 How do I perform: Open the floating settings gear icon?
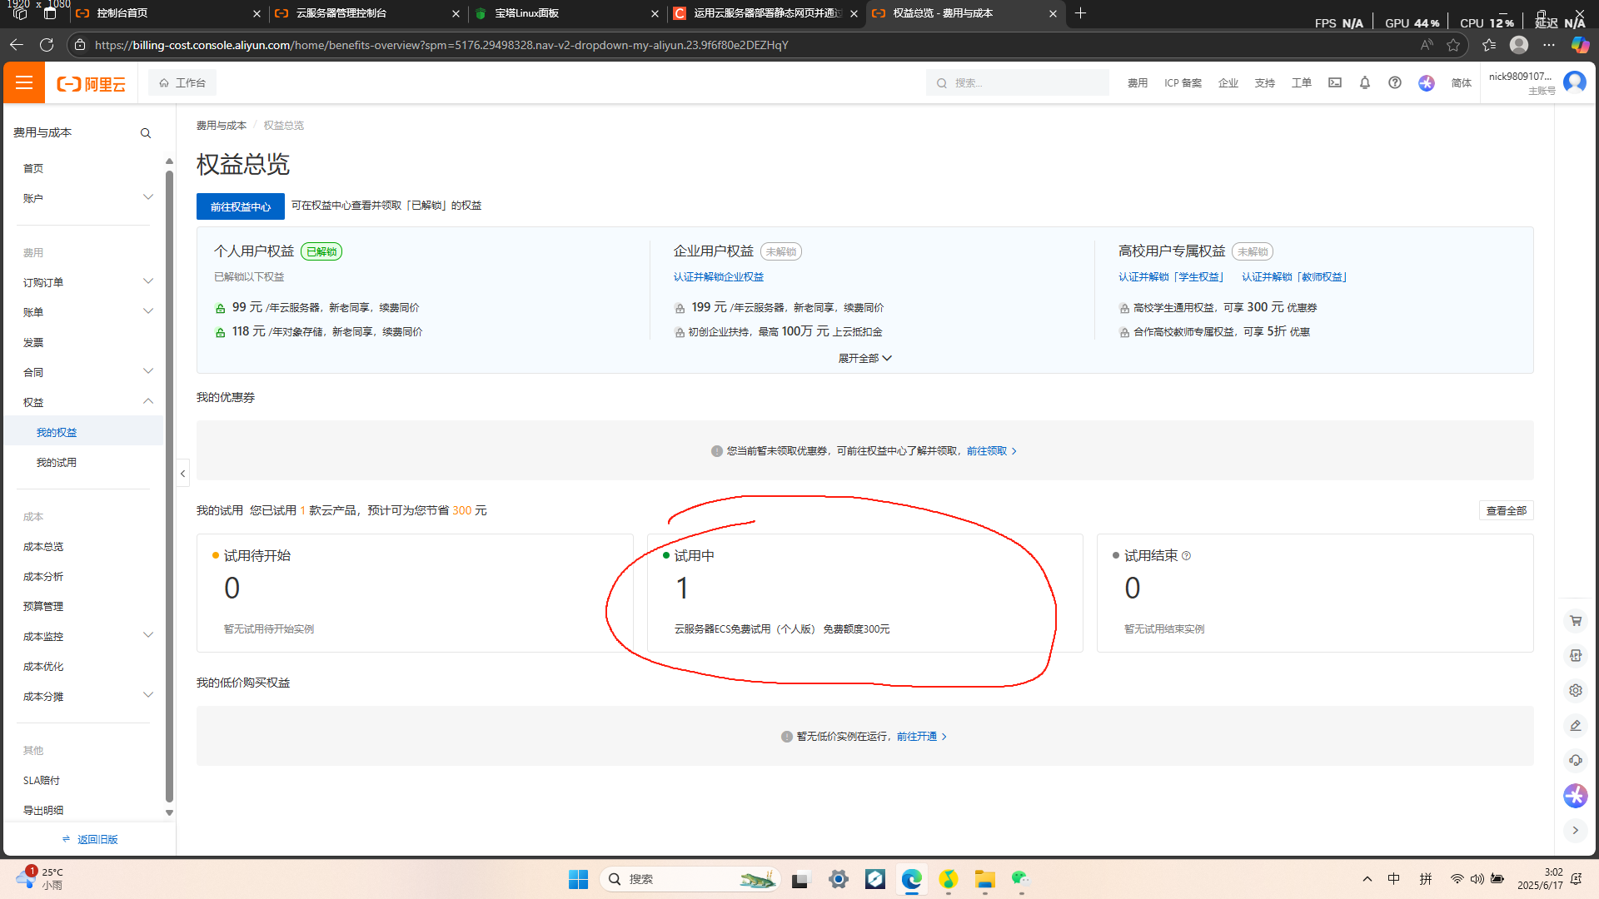pos(1576,690)
